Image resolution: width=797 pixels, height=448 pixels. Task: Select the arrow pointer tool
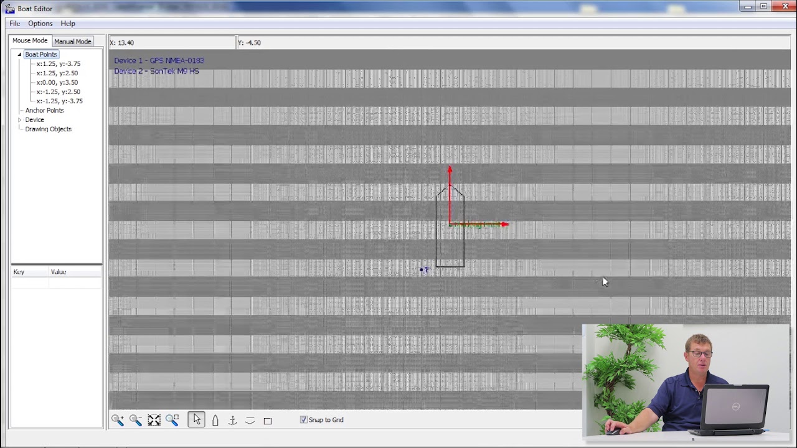tap(196, 420)
